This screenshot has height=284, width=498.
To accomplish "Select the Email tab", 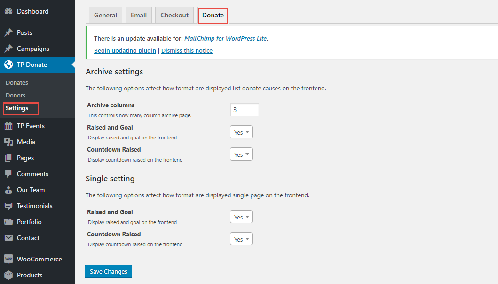I will coord(138,15).
